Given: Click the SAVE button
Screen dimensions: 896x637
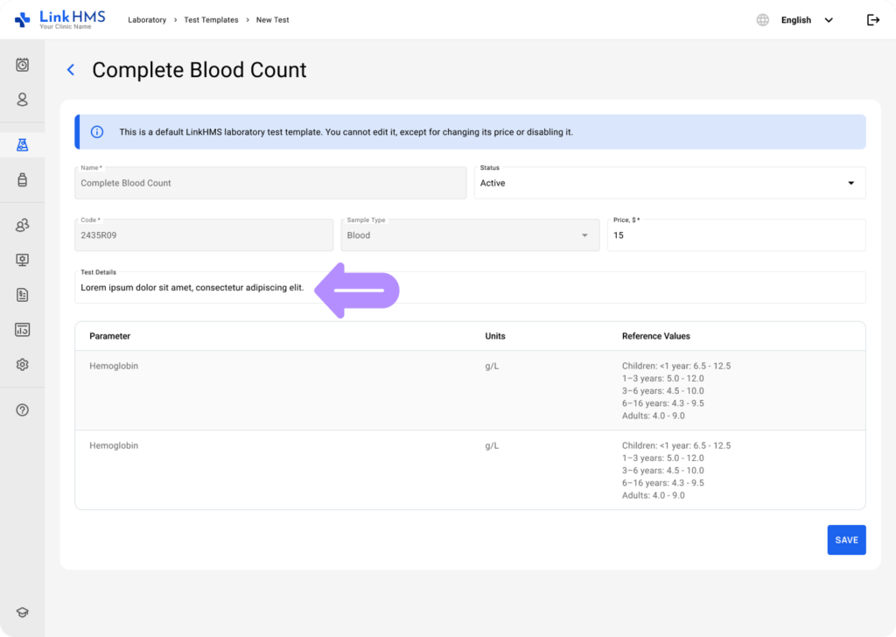Looking at the screenshot, I should coord(846,540).
